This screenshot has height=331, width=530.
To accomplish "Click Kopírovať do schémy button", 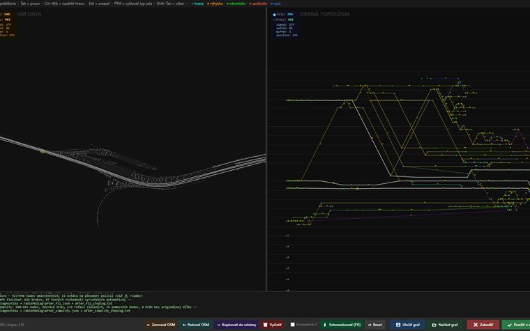I will click(x=236, y=325).
